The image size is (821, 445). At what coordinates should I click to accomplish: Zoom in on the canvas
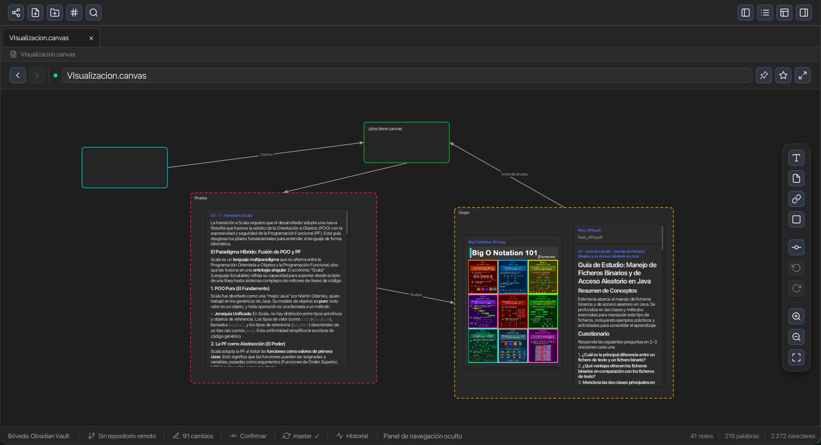[796, 317]
